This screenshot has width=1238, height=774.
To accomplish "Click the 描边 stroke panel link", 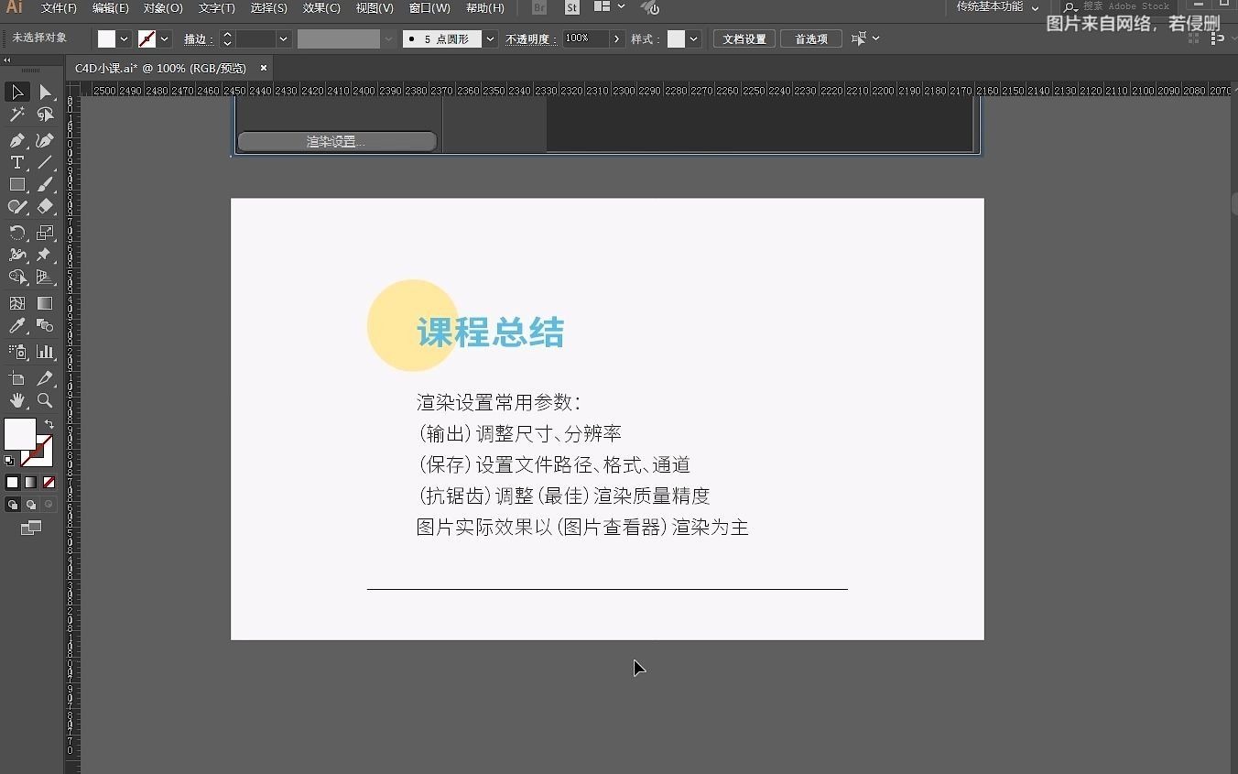I will tap(198, 38).
